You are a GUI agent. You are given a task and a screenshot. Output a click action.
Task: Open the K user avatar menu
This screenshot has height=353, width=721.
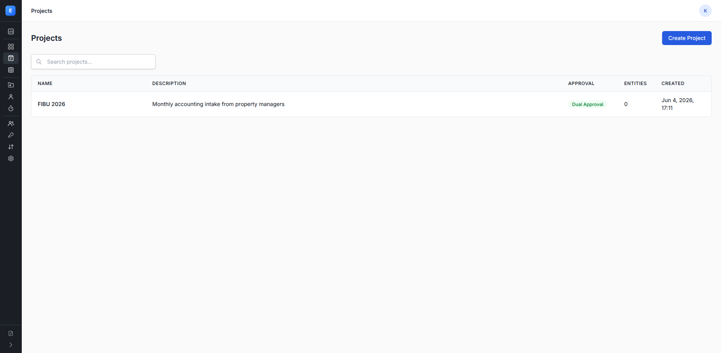[705, 11]
